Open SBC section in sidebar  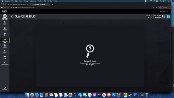(5, 34)
